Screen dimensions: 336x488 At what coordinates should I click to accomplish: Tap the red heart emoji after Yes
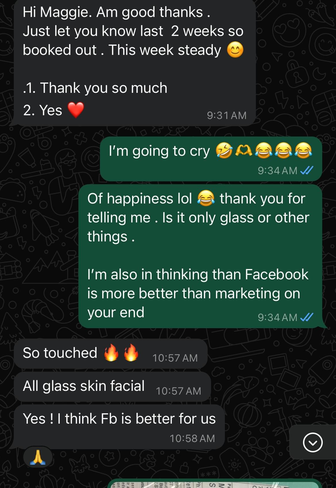click(76, 110)
